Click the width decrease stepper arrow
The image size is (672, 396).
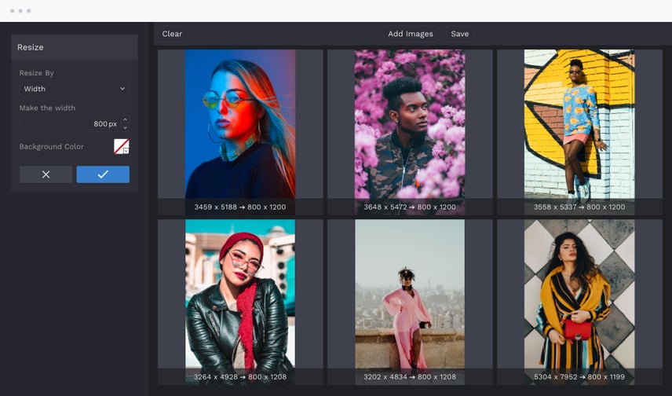pos(125,127)
